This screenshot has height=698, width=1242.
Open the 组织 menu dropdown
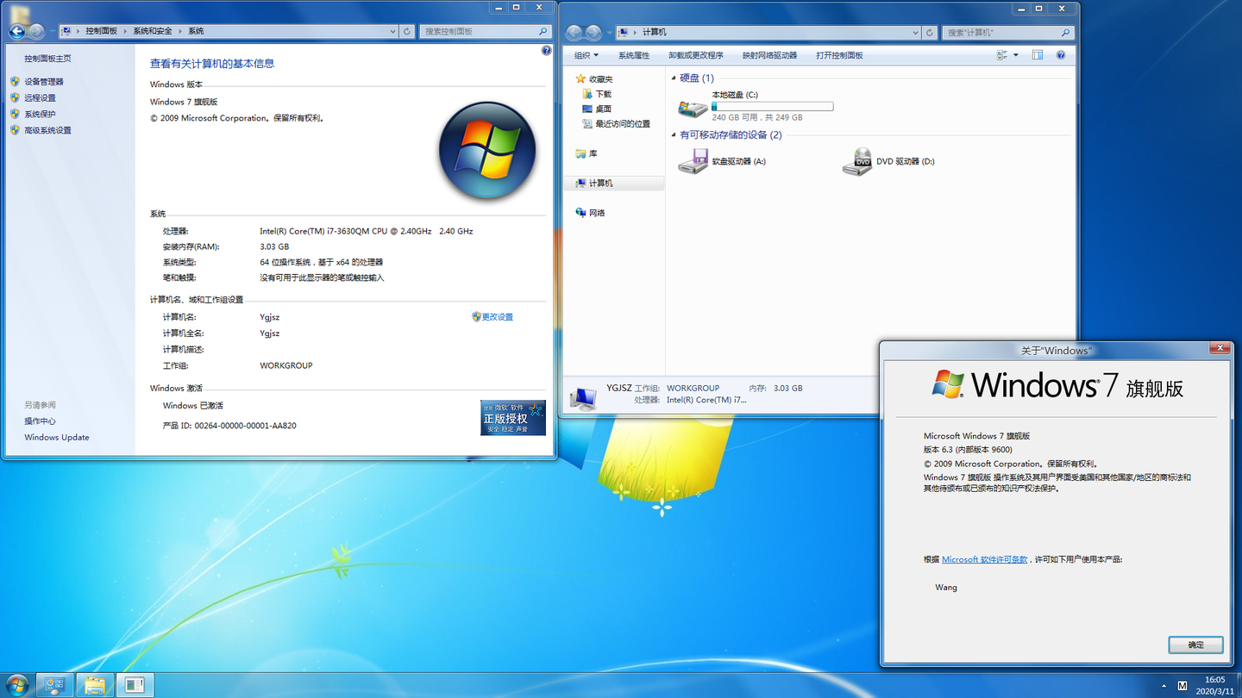[586, 55]
